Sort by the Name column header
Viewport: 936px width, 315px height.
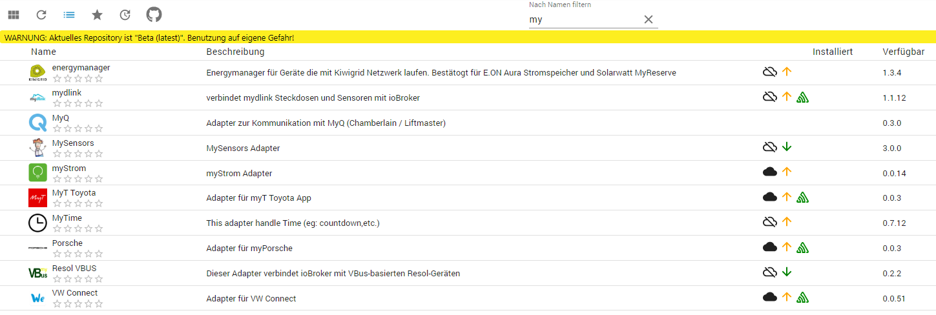pos(43,52)
